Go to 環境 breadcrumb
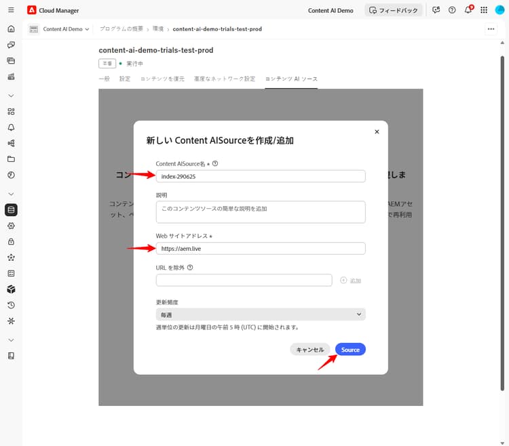Viewport: 509px width, 446px height. (x=158, y=29)
